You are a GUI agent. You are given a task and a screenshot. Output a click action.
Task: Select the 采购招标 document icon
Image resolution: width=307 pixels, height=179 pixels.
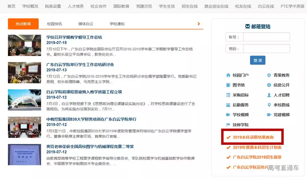(229, 95)
